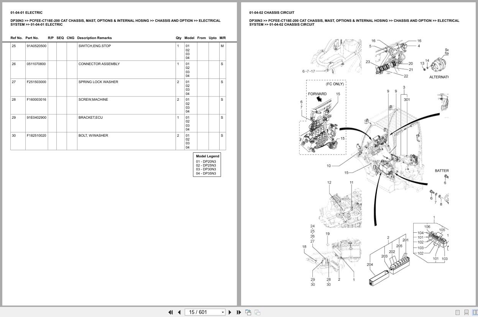478x317 pixels.
Task: Click the go to next view icon
Action: click(x=257, y=312)
